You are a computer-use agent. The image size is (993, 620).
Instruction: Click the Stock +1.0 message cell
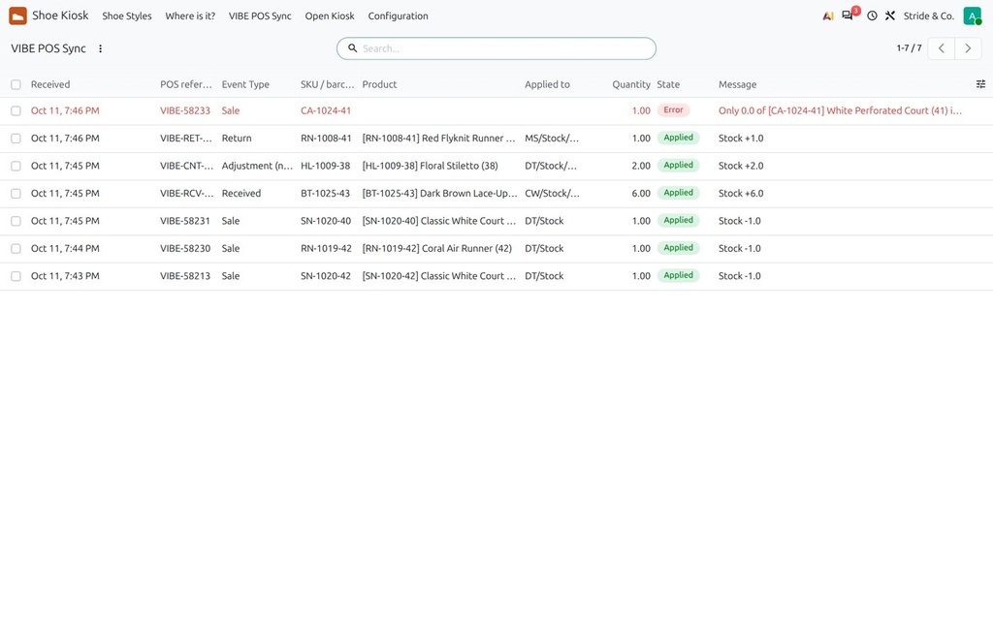coord(741,138)
